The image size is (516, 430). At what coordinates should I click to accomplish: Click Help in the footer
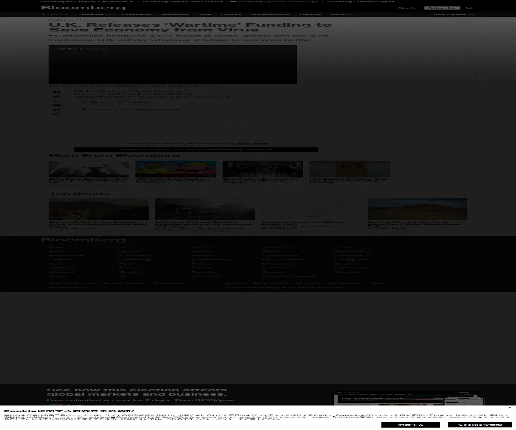[378, 283]
